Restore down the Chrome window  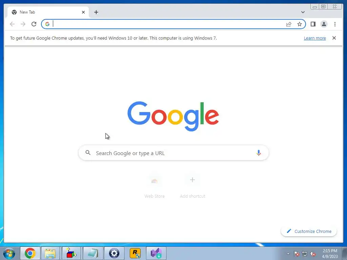[323, 7]
